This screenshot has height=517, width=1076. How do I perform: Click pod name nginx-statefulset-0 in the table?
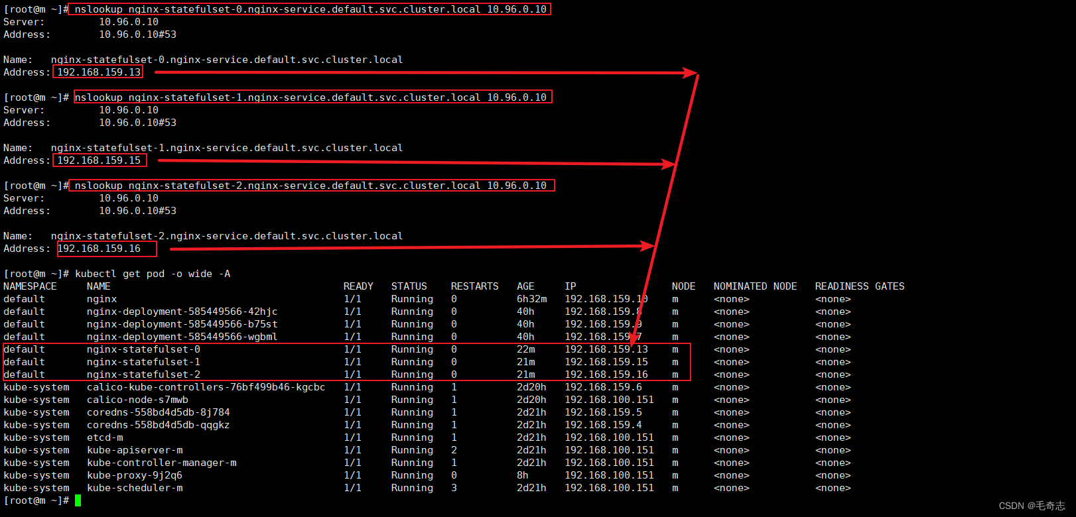(143, 349)
